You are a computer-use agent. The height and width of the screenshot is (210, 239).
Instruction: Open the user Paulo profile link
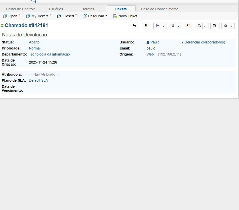(155, 42)
